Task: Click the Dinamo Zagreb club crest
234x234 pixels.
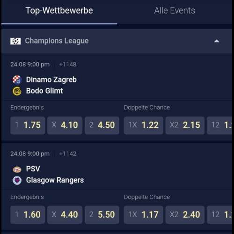Action: coord(17,80)
